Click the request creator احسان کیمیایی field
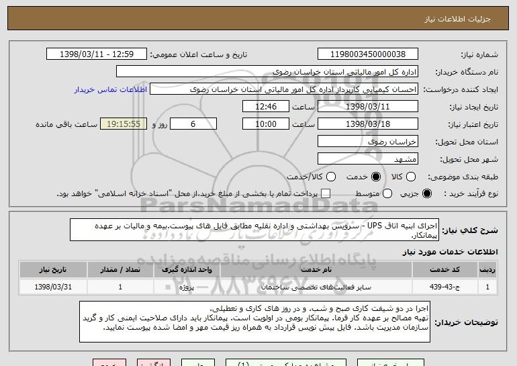The width and height of the screenshot is (517, 366). [x=284, y=89]
